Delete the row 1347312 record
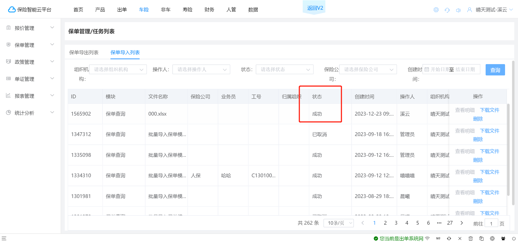The image size is (518, 243). tap(478, 140)
